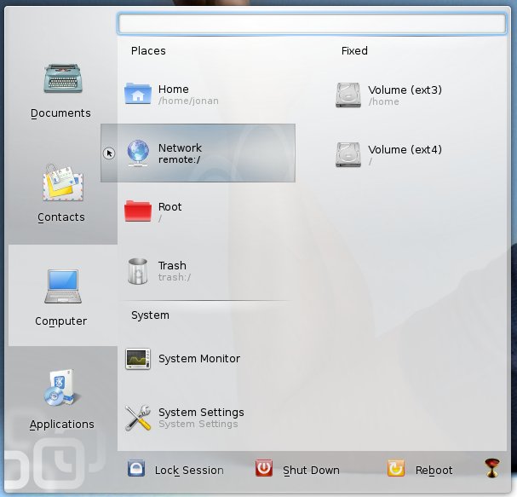Image resolution: width=517 pixels, height=497 pixels.
Task: Open the Trash entry label
Action: point(172,266)
